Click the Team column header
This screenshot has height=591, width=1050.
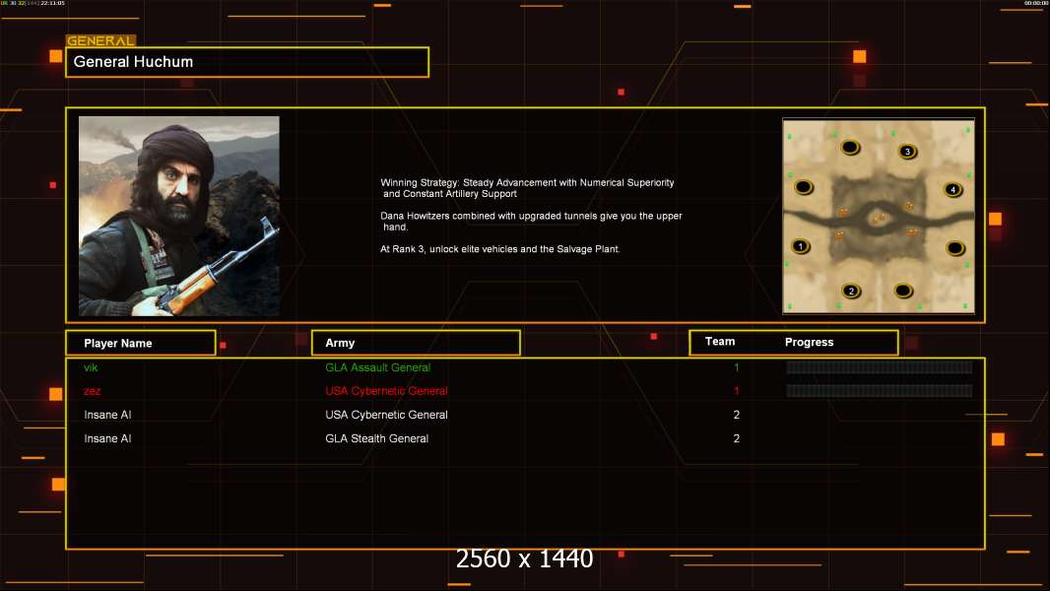click(x=720, y=342)
